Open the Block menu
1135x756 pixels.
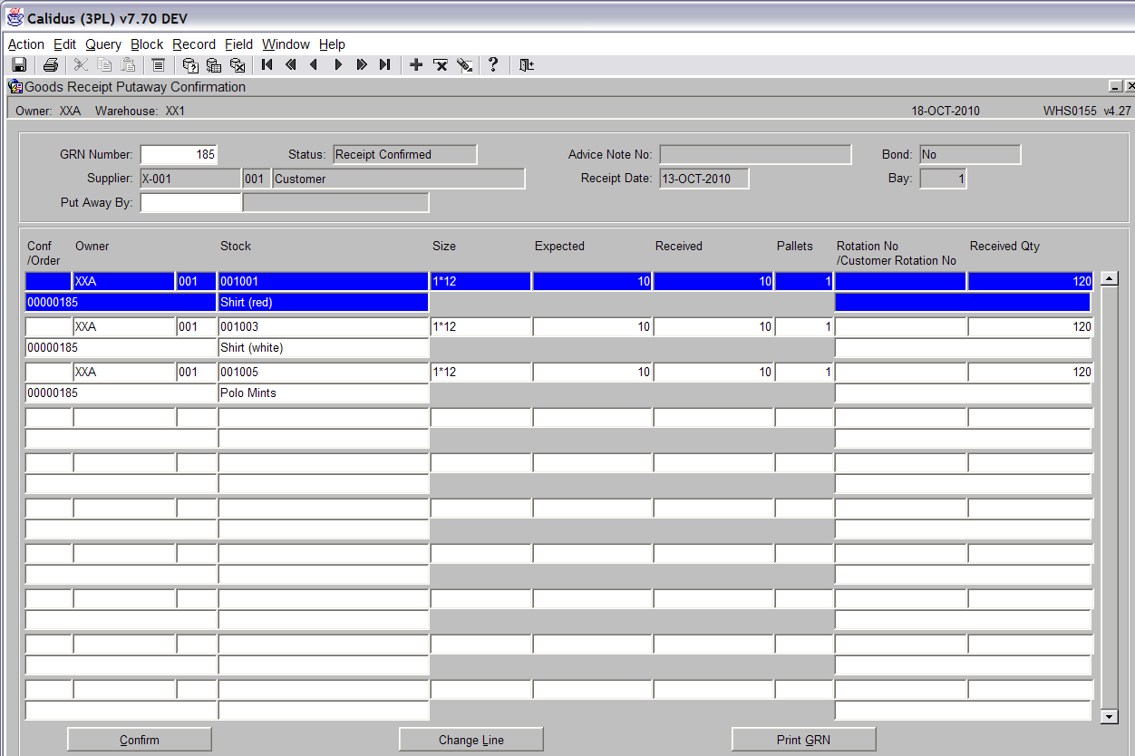[147, 44]
